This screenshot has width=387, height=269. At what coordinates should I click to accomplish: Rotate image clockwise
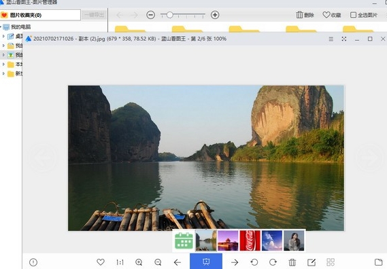(x=273, y=262)
